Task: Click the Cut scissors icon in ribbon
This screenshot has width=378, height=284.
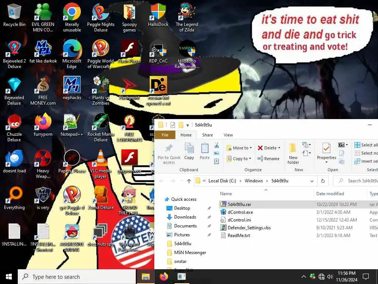Action: tap(216, 145)
